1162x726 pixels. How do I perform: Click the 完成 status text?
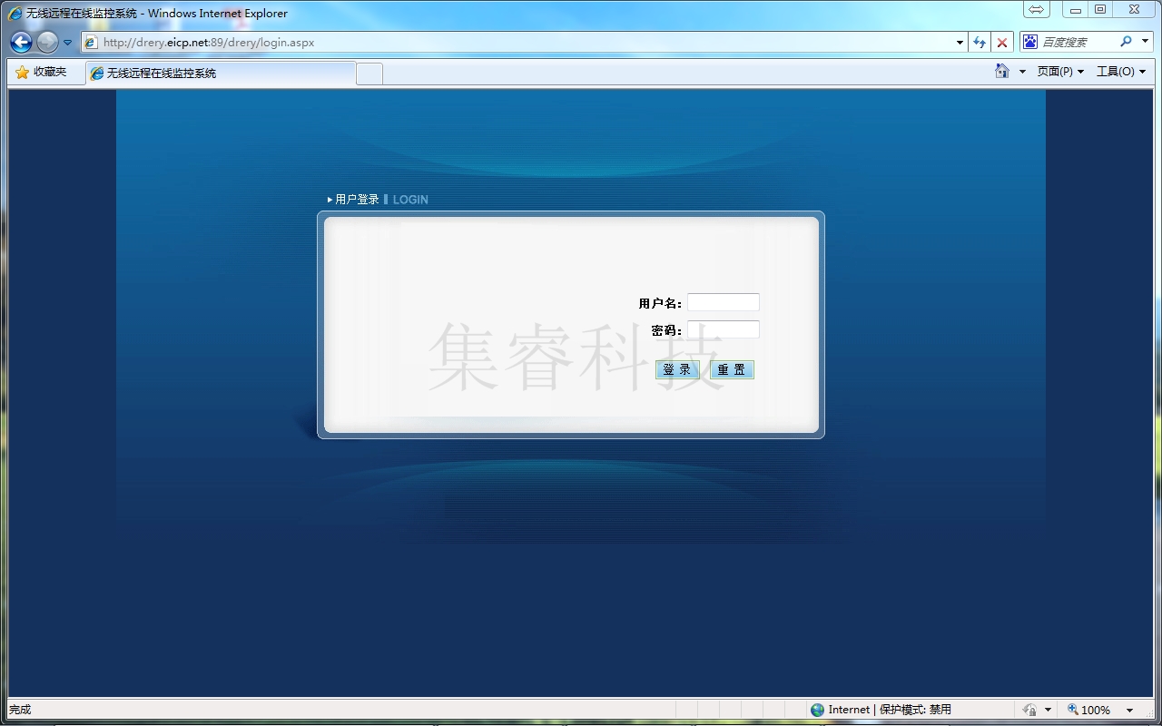pyautogui.click(x=20, y=710)
